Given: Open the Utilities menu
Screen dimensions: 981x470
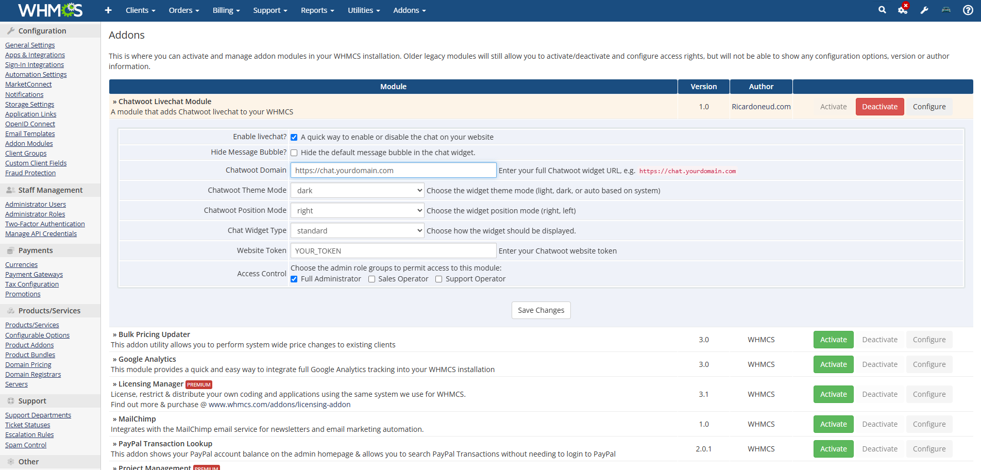Looking at the screenshot, I should click(364, 10).
